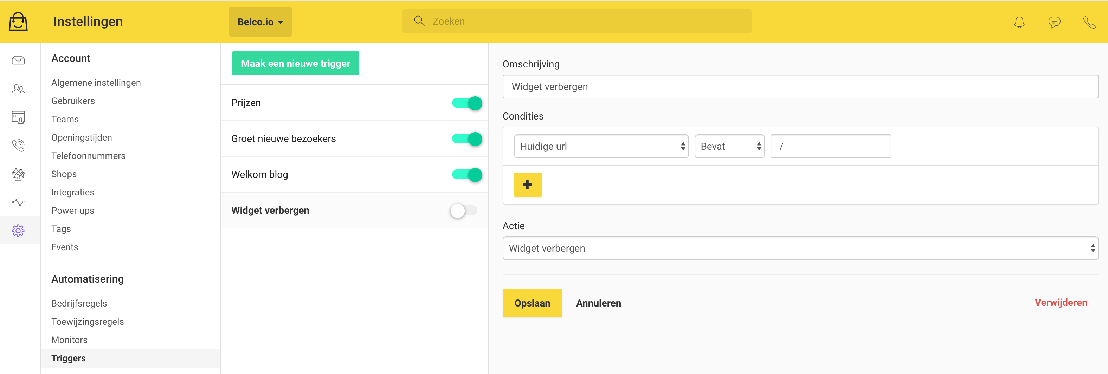
Task: Click the Belco shopping bag logo
Action: 18,21
